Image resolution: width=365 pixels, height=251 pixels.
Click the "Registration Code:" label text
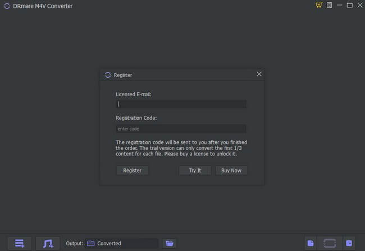click(136, 118)
